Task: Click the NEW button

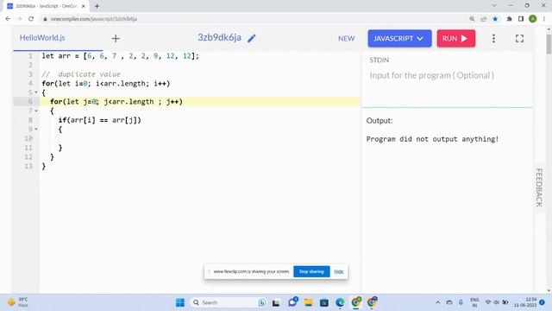Action: tap(346, 38)
